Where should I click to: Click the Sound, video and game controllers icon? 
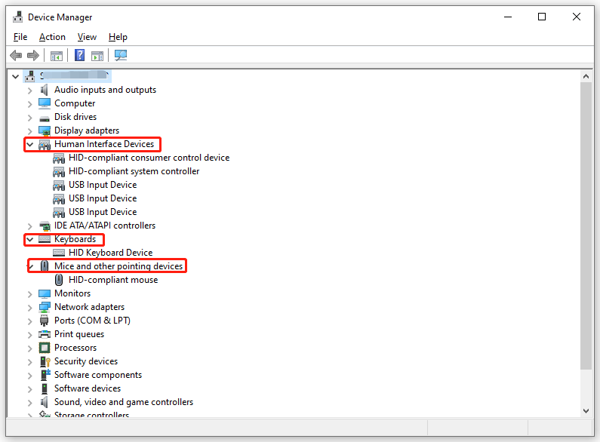(45, 402)
